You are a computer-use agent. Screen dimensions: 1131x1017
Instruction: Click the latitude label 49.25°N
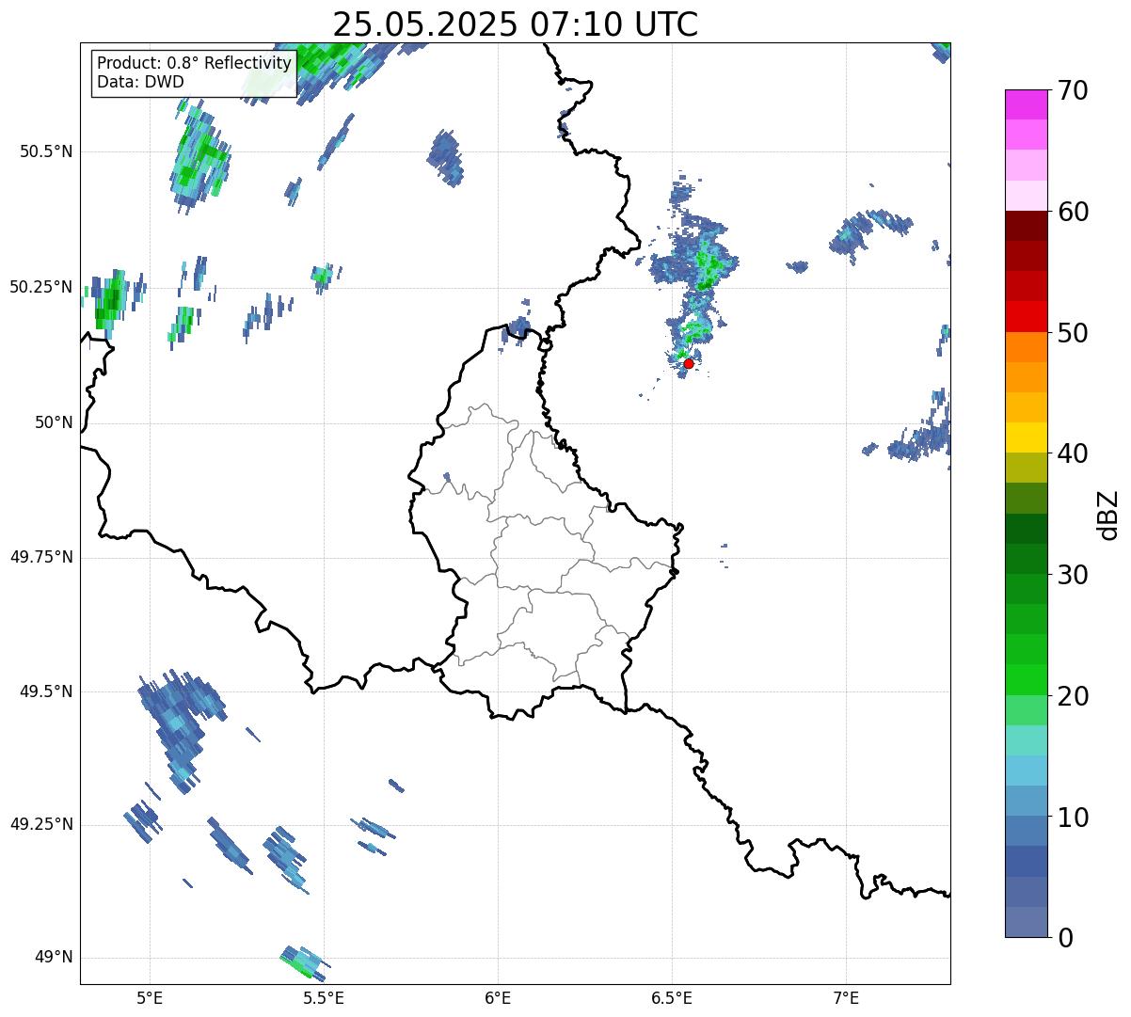point(41,825)
